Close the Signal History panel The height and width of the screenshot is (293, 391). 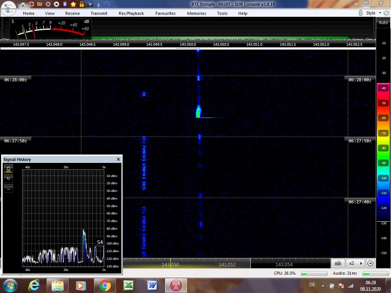point(118,159)
